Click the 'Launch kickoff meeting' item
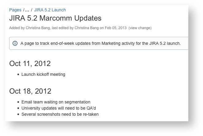 (43, 74)
